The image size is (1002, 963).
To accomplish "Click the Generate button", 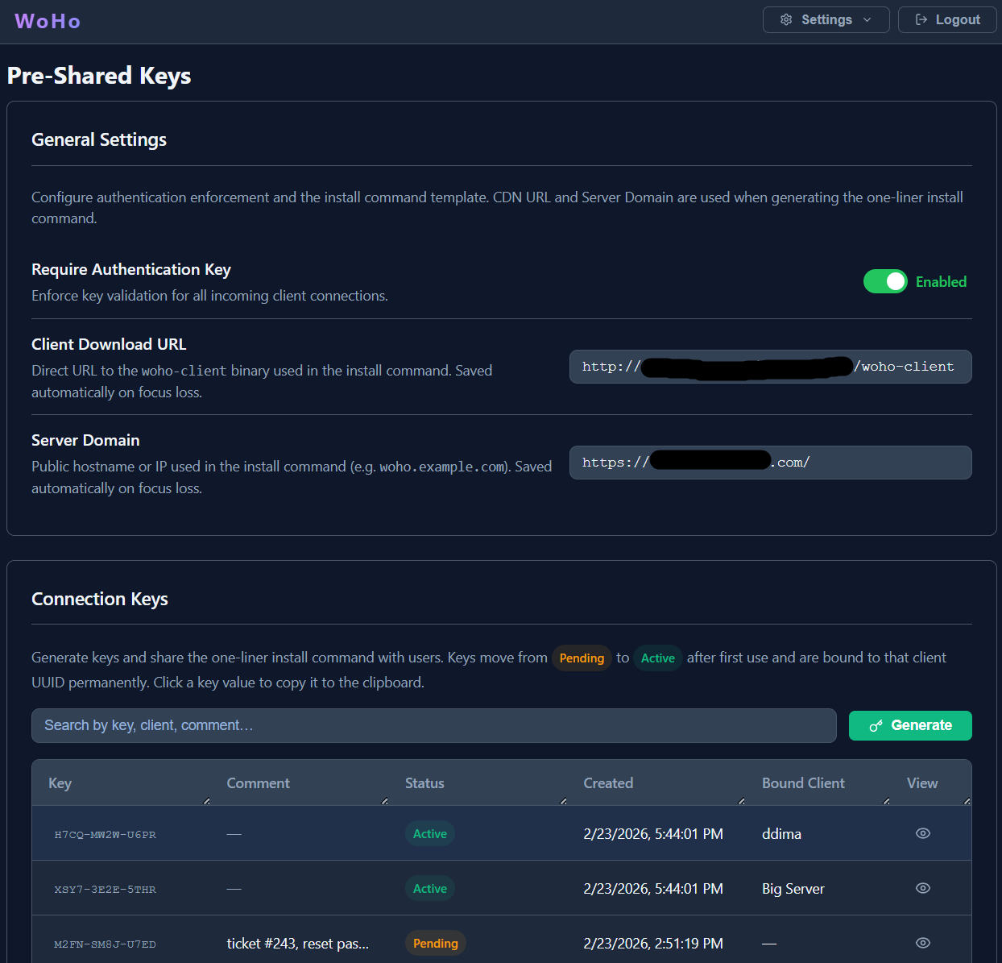I will tap(910, 725).
